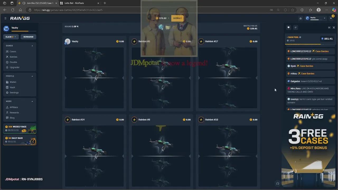Go to browser home page
Image resolution: width=338 pixels, height=190 pixels.
[x=20, y=10]
